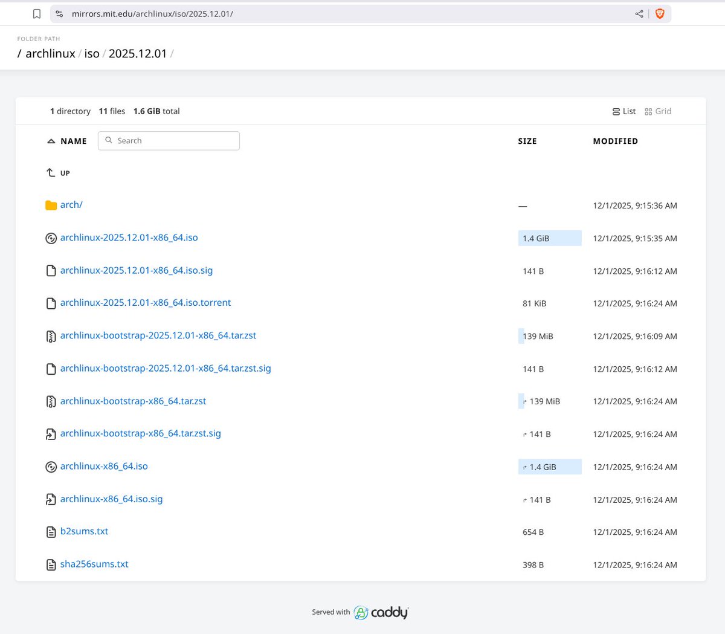Click the "11 files" summary text
Viewport: 725px width, 634px height.
pyautogui.click(x=112, y=111)
